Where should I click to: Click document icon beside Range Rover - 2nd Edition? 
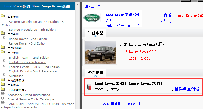[x=4, y=38]
